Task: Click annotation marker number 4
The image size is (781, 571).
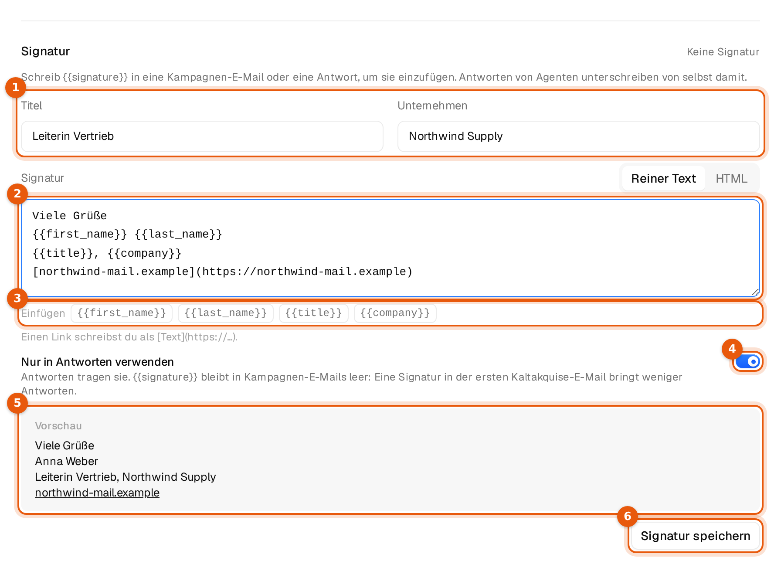Action: click(732, 349)
